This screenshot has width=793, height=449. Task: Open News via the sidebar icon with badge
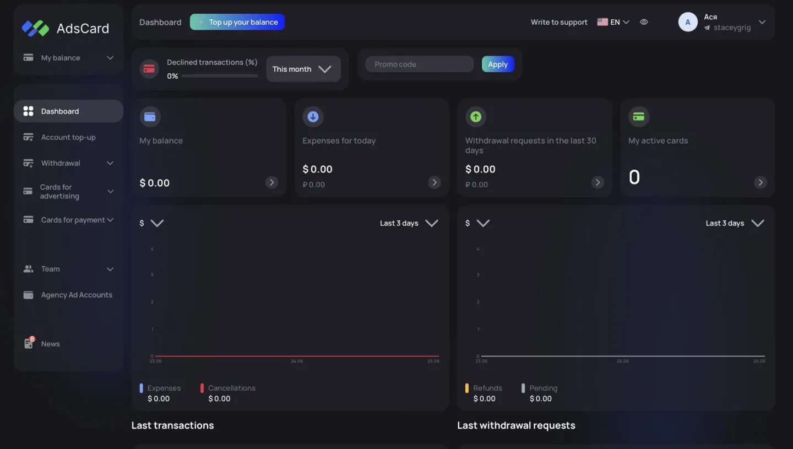28,343
